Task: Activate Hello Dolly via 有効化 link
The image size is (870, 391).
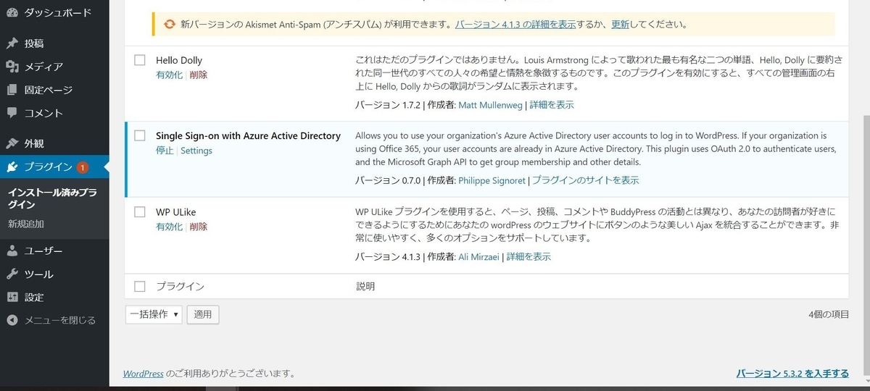Action: tap(169, 75)
